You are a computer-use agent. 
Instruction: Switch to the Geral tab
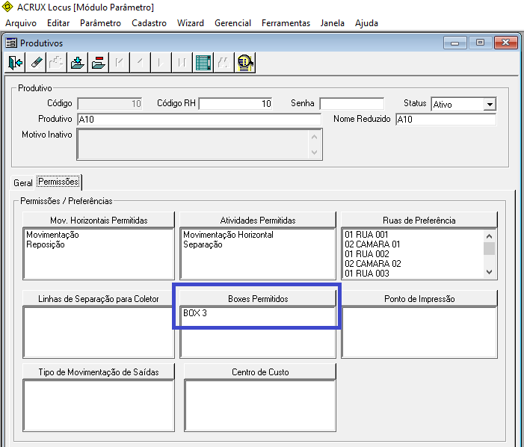click(x=23, y=182)
